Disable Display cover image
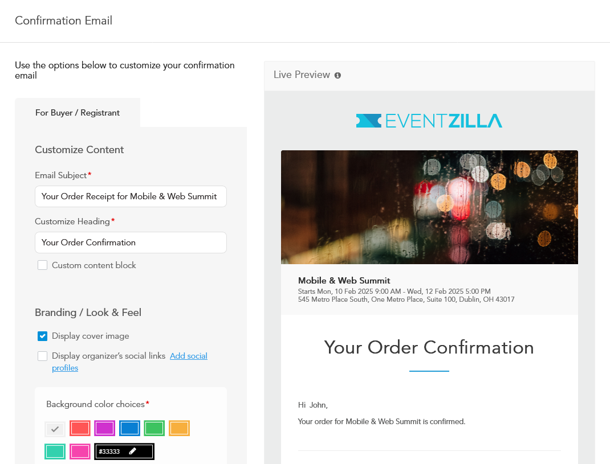The width and height of the screenshot is (610, 464). point(42,336)
